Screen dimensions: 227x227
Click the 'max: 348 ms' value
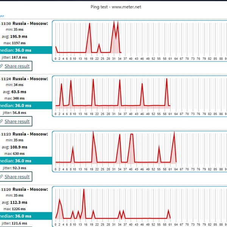pyautogui.click(x=14, y=98)
